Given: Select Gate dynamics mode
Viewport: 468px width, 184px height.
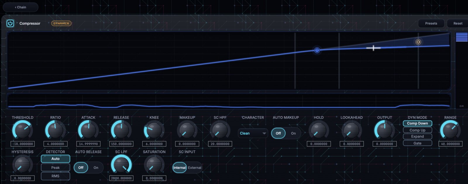Looking at the screenshot, I should pos(417,143).
